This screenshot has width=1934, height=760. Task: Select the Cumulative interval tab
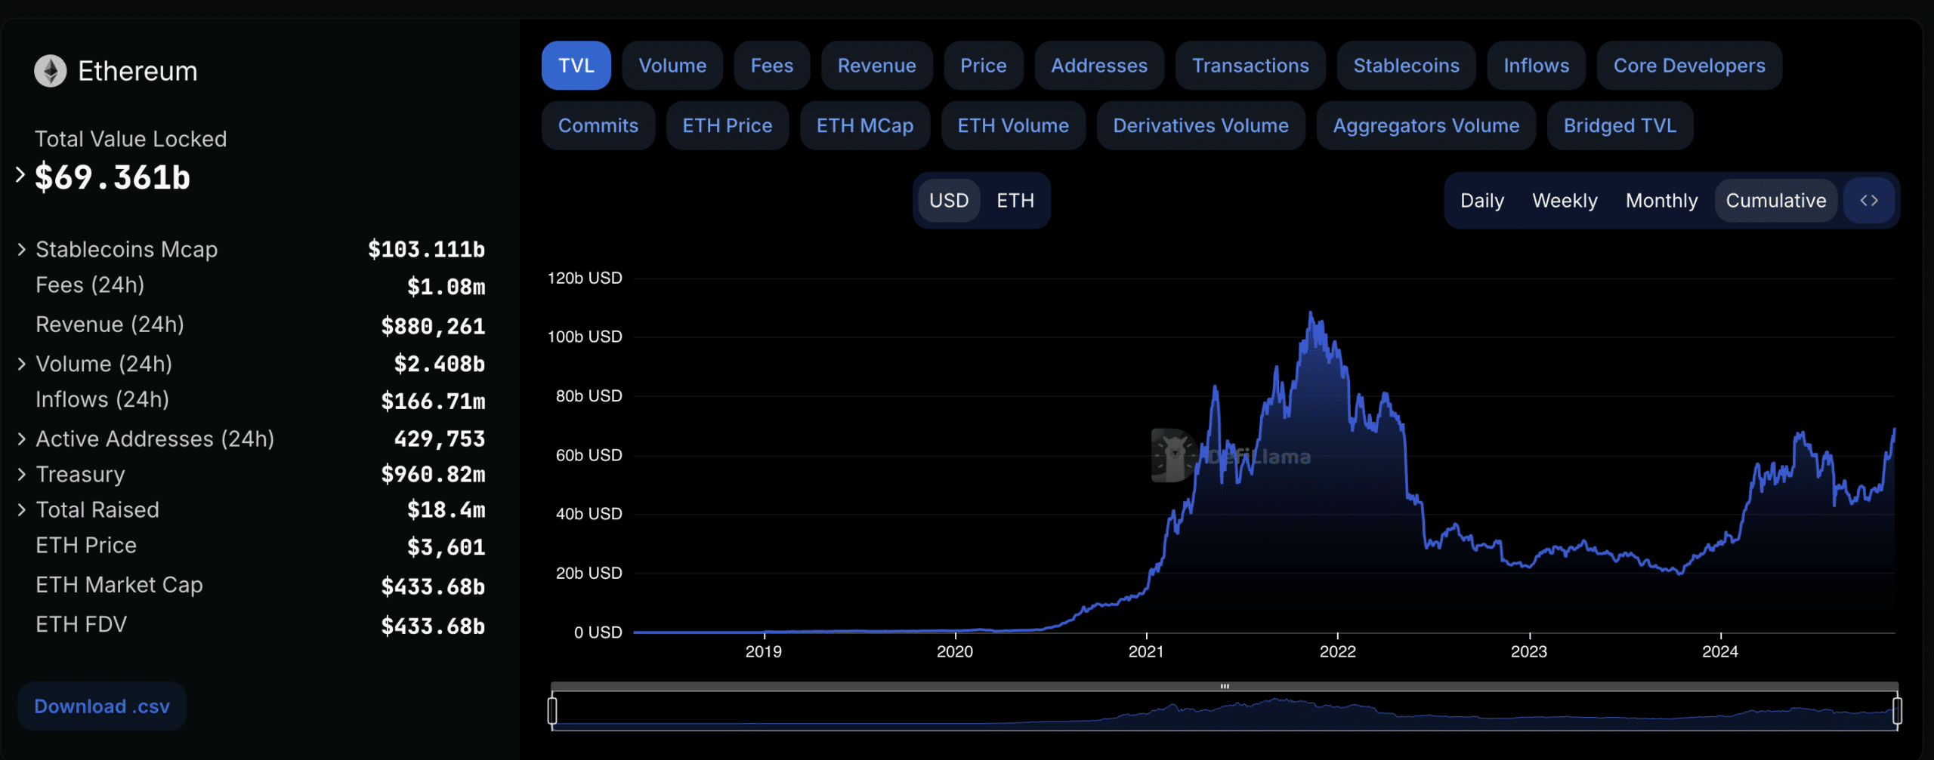[1776, 201]
